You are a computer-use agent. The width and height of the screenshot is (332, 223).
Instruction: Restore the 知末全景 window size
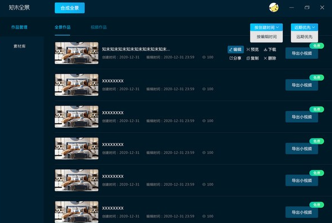(x=307, y=7)
